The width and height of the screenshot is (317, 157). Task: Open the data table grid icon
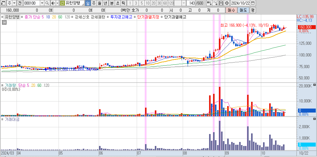point(4,22)
